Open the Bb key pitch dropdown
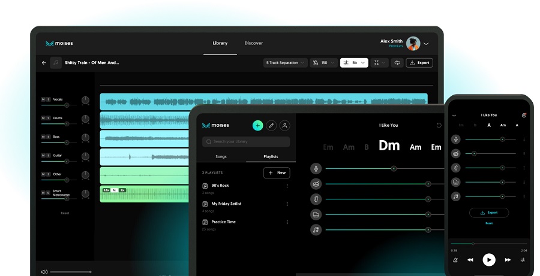The image size is (540, 276). 354,63
